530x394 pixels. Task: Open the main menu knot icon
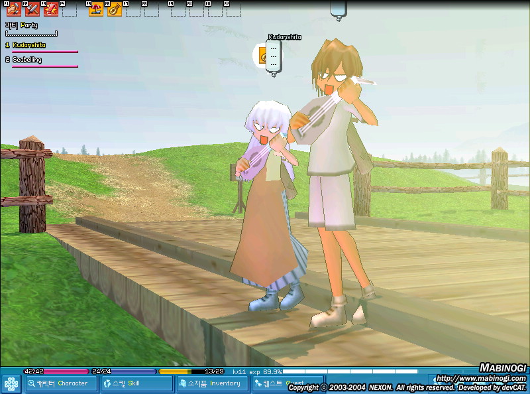11,384
